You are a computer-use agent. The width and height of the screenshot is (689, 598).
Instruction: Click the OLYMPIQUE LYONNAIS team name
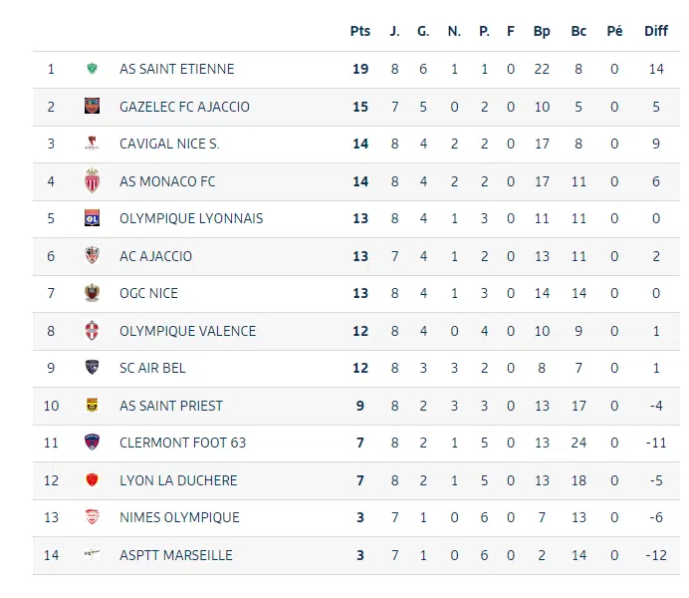[x=191, y=218]
